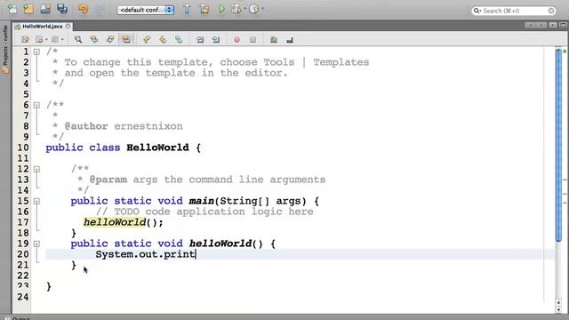This screenshot has width=569, height=320.
Task: Collapse Javadoc fold at line 6
Action: (x=36, y=105)
